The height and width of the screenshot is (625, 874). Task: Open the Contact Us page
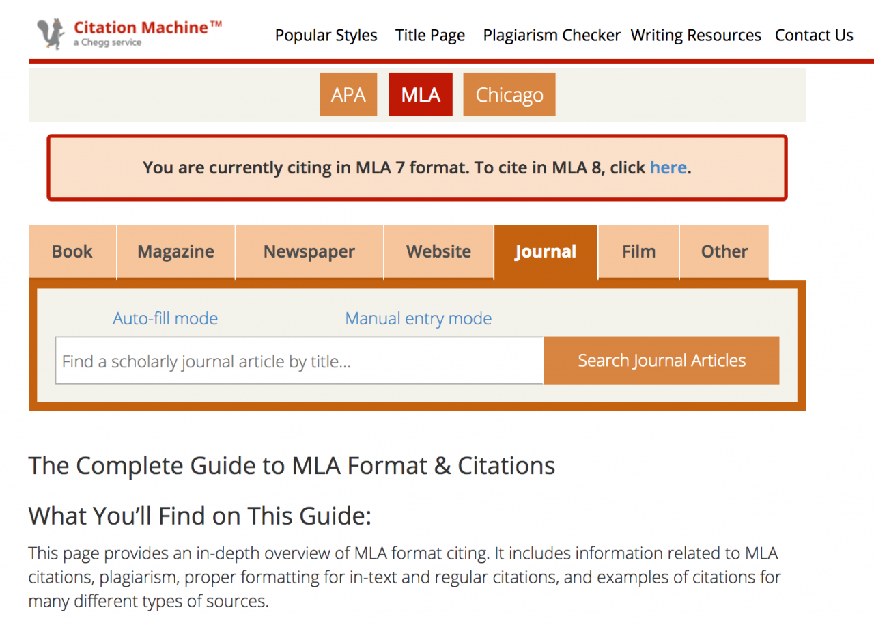[x=814, y=36]
